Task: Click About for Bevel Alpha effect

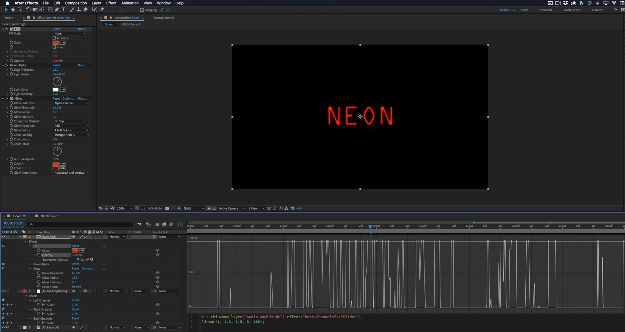Action: pos(82,65)
